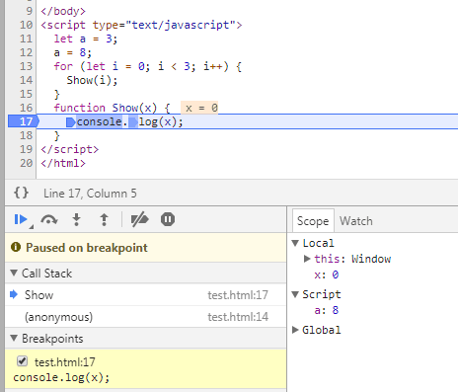Viewport: 458px width, 392px height.
Task: Resume script execution with the play icon
Action: pos(21,219)
